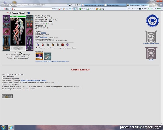Click the Suncity birthplace text
Image resolution: width=163 pixels, height=130 pixels.
51,39
